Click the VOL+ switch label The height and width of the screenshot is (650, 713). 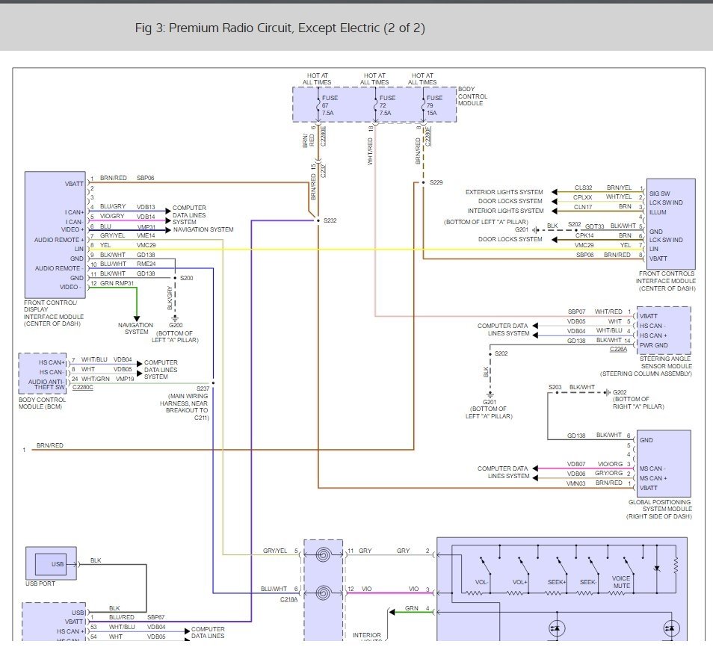[520, 582]
